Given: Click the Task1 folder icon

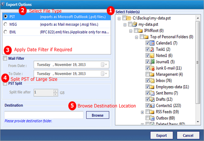Looking at the screenshot, I should (152, 49).
